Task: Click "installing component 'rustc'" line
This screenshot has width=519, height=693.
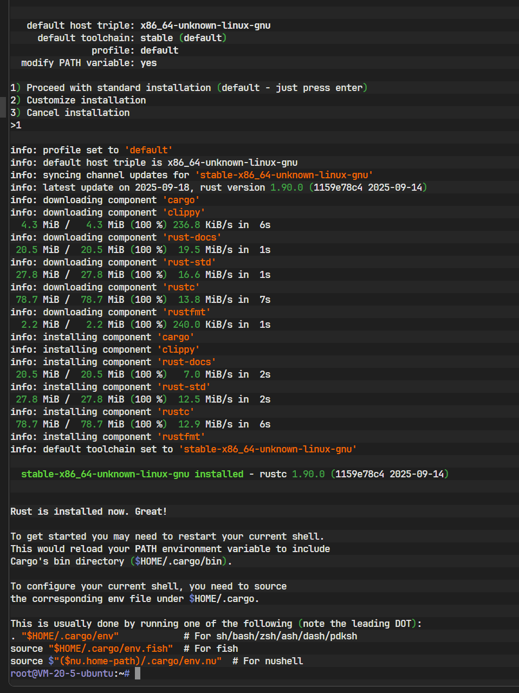Action: 102,412
